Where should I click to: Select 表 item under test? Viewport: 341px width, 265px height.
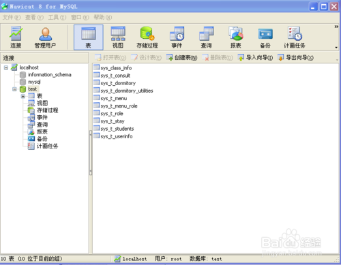tap(40, 96)
